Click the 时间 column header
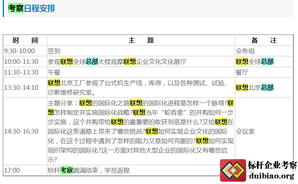This screenshot has height=184, width=298. 25,40
